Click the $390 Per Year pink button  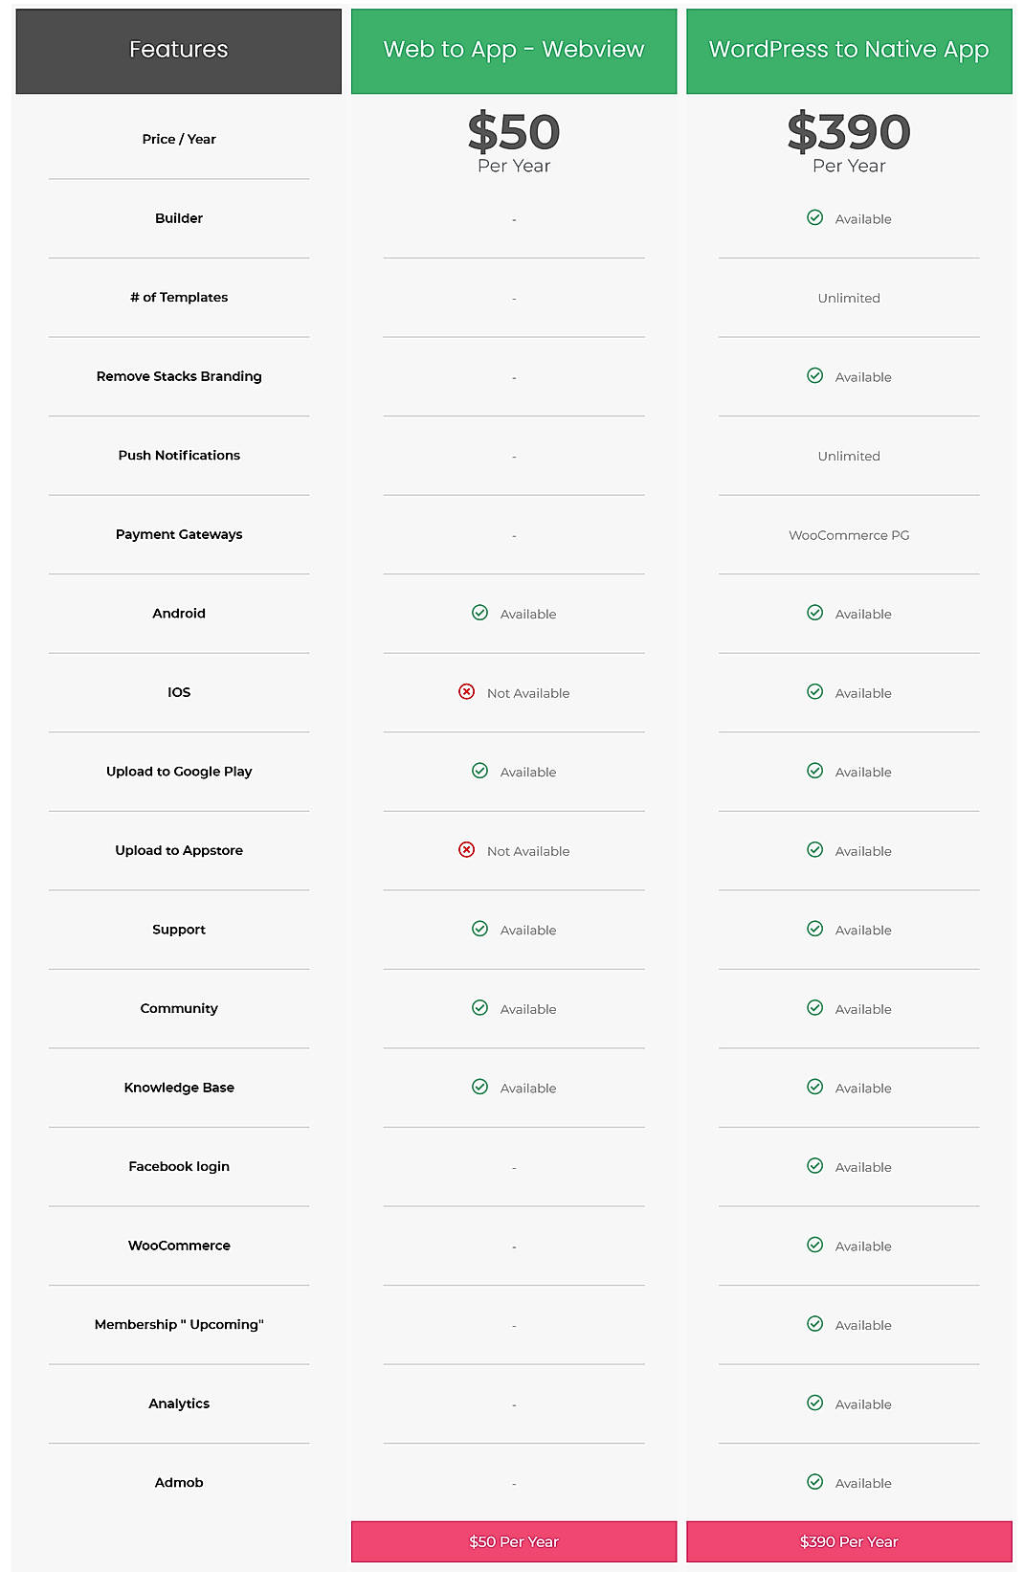click(x=848, y=1541)
